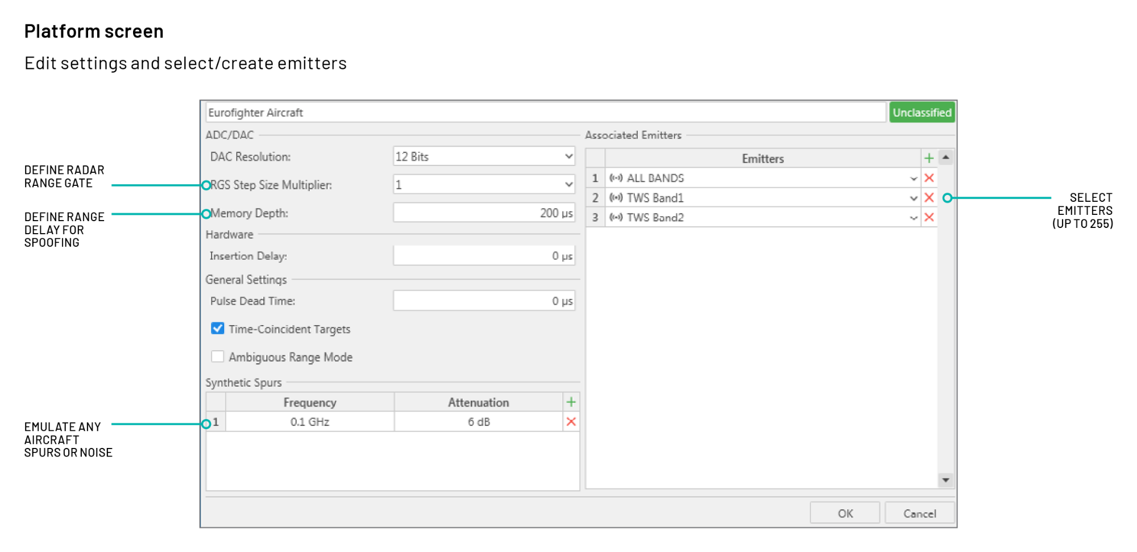Delete the 0.1 GHz spur row with the red X

(x=571, y=422)
